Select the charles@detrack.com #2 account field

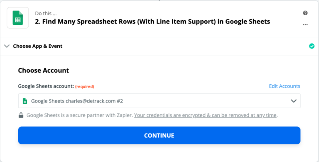(159, 101)
